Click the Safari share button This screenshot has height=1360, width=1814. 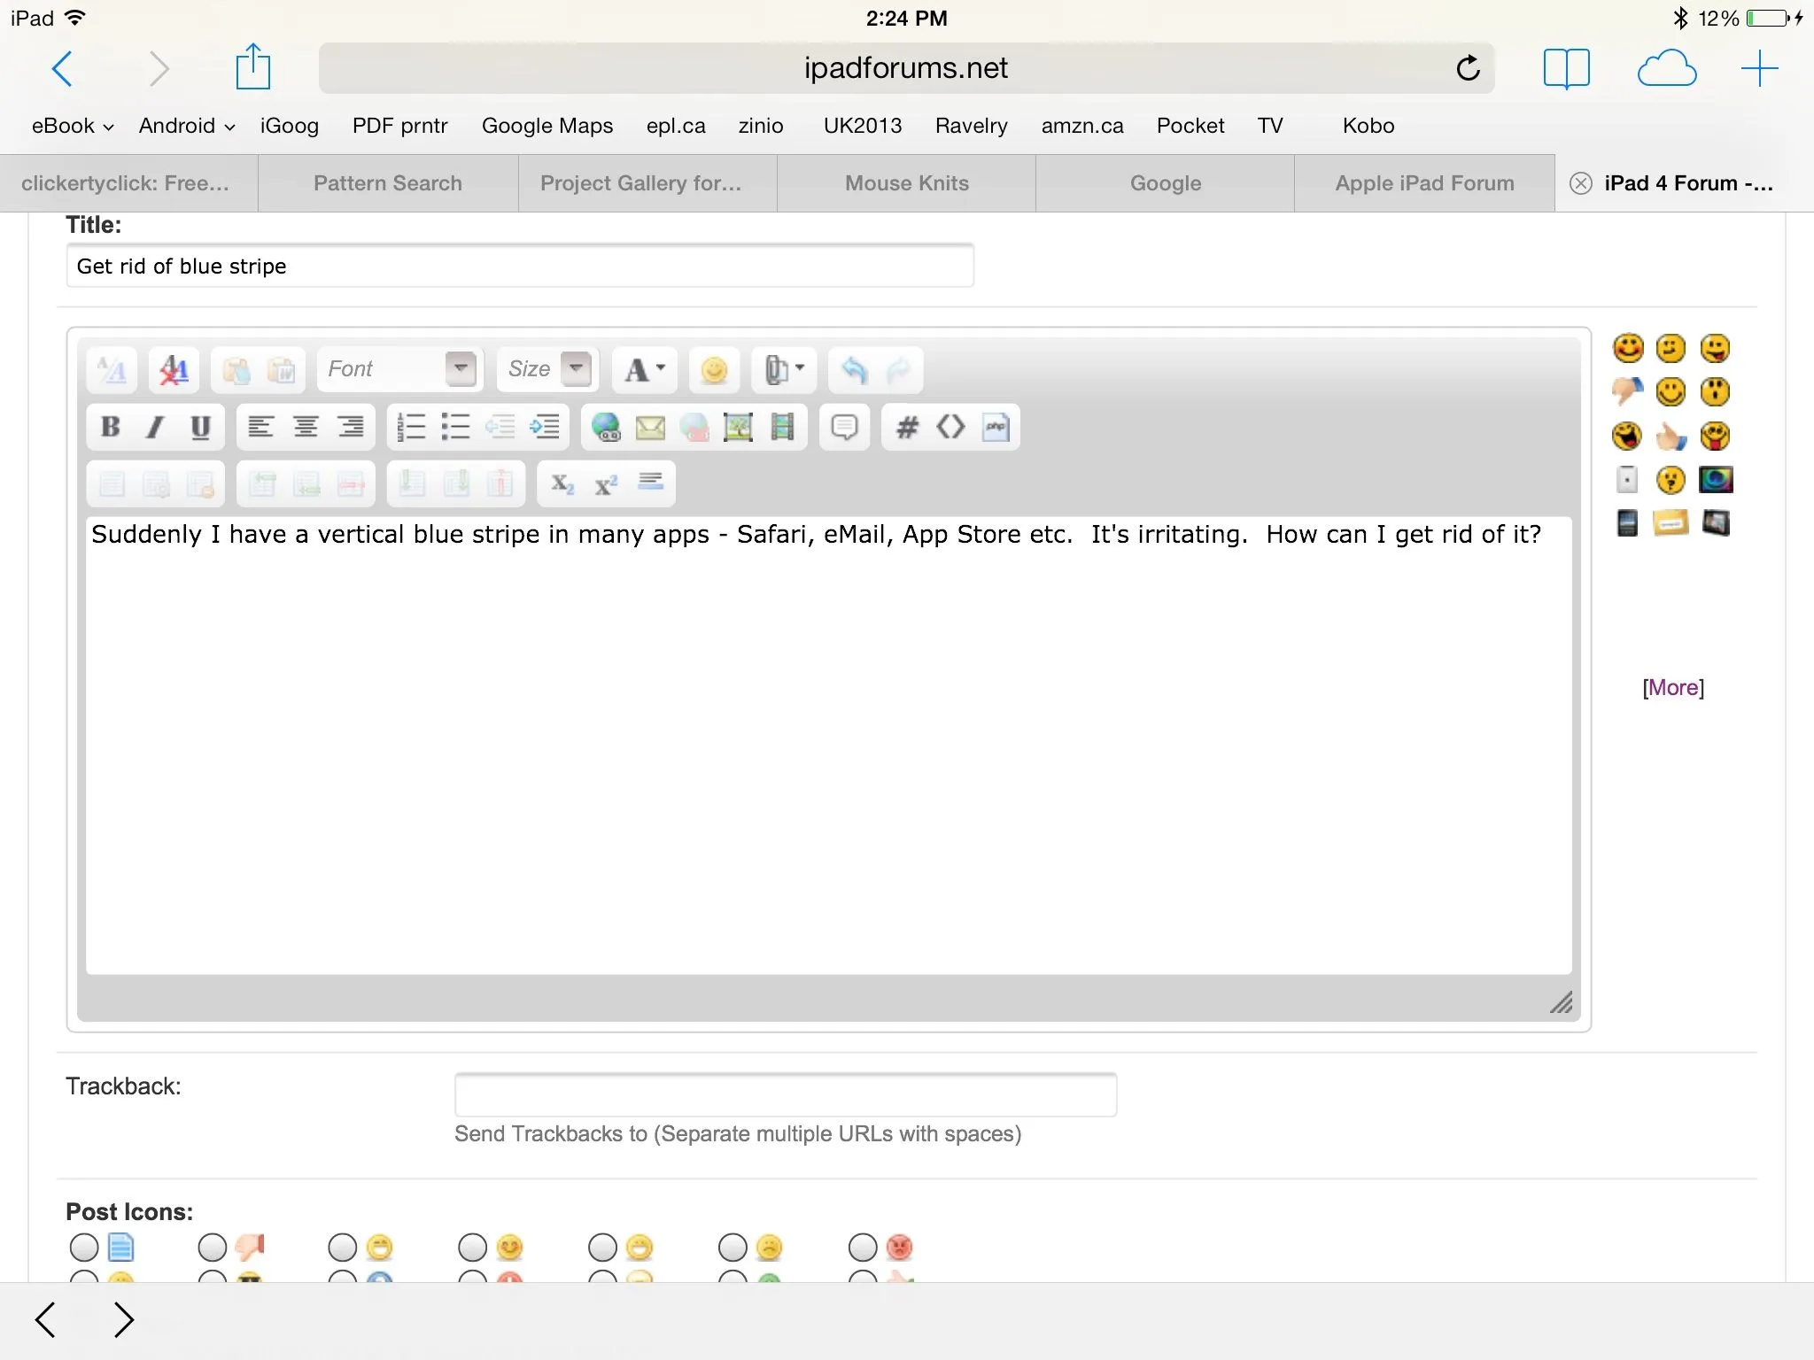coord(252,68)
